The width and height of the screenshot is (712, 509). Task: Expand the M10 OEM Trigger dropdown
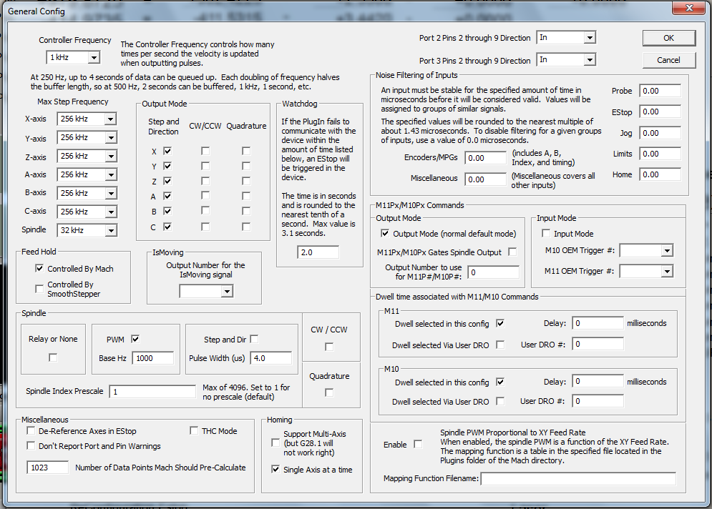666,250
